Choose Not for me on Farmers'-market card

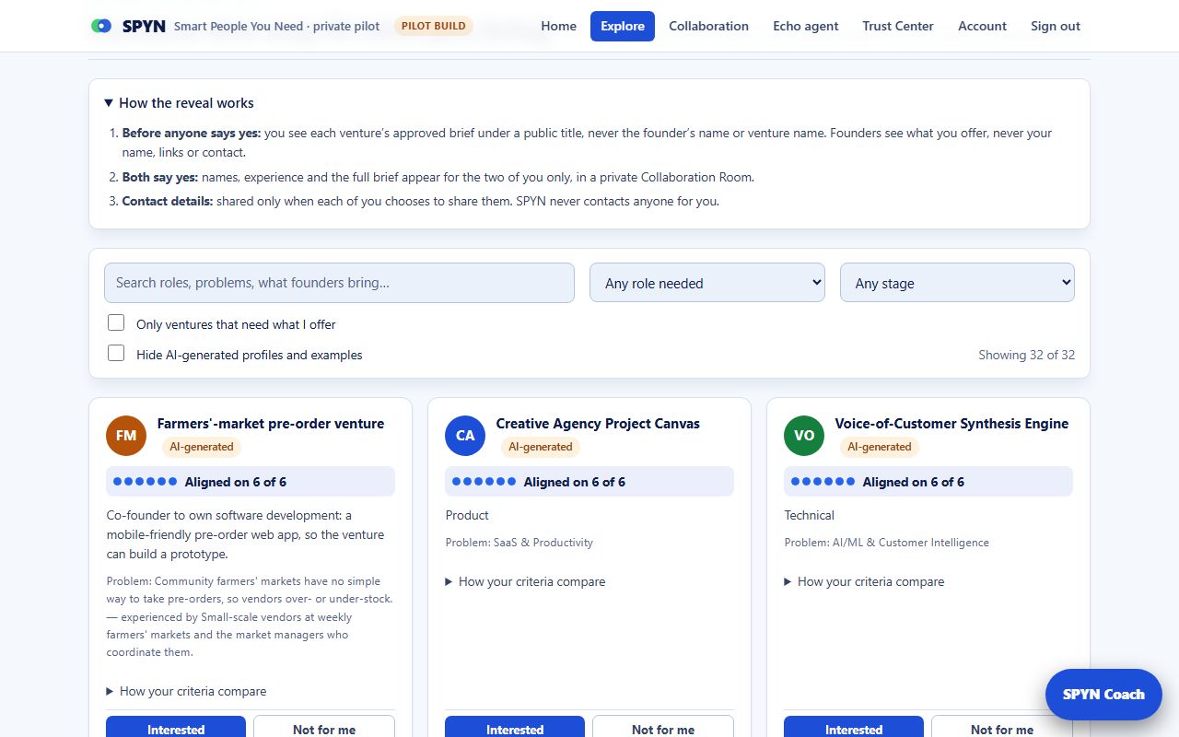324,727
